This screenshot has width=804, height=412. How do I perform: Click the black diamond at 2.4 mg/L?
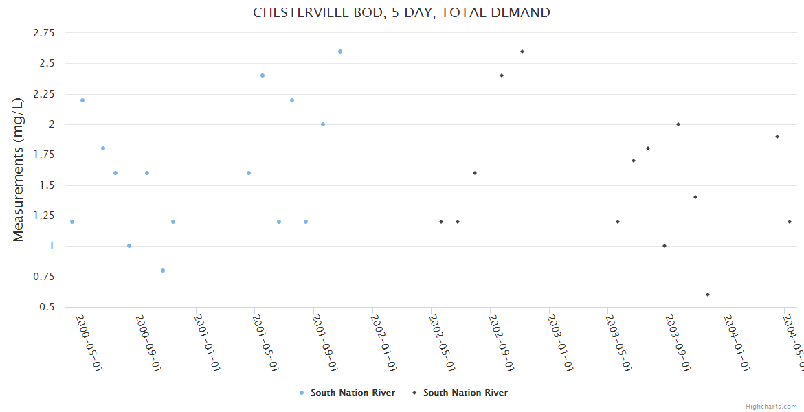[502, 76]
